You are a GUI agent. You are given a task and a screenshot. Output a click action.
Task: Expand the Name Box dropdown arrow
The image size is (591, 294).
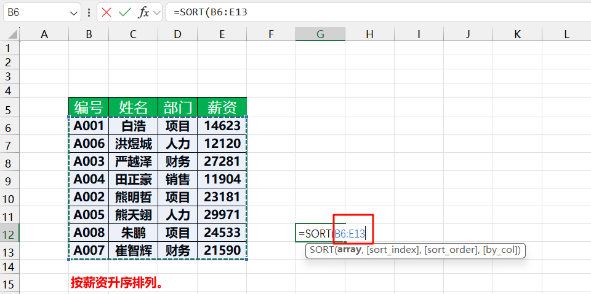point(73,13)
